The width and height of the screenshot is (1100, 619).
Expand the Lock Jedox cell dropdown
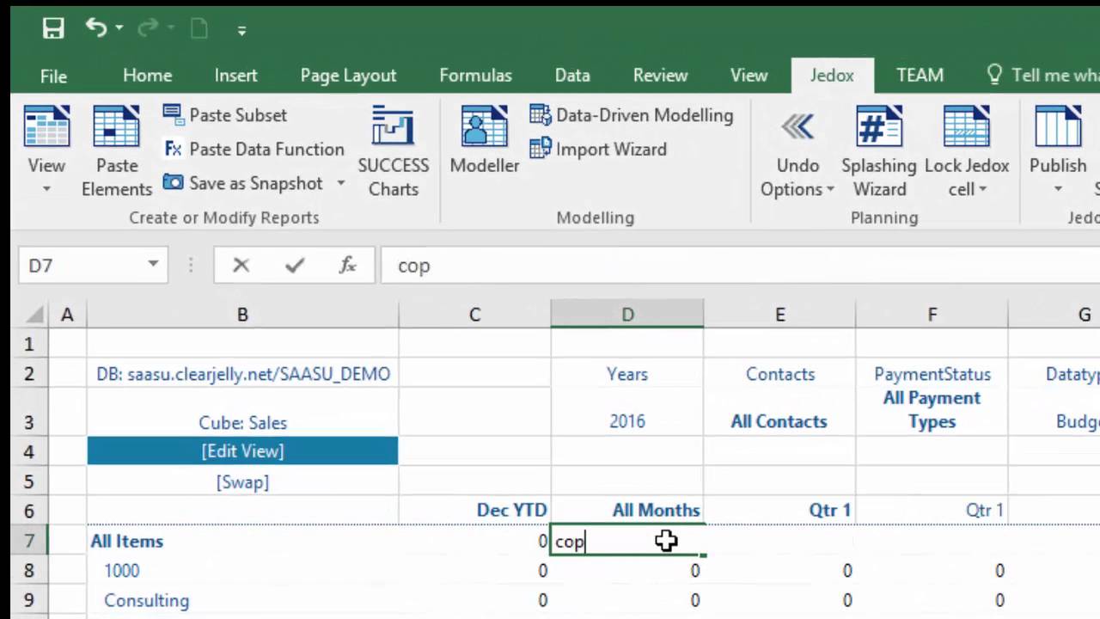pyautogui.click(x=981, y=190)
